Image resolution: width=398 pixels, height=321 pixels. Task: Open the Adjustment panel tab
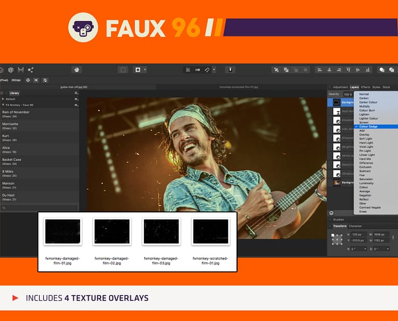pos(340,87)
